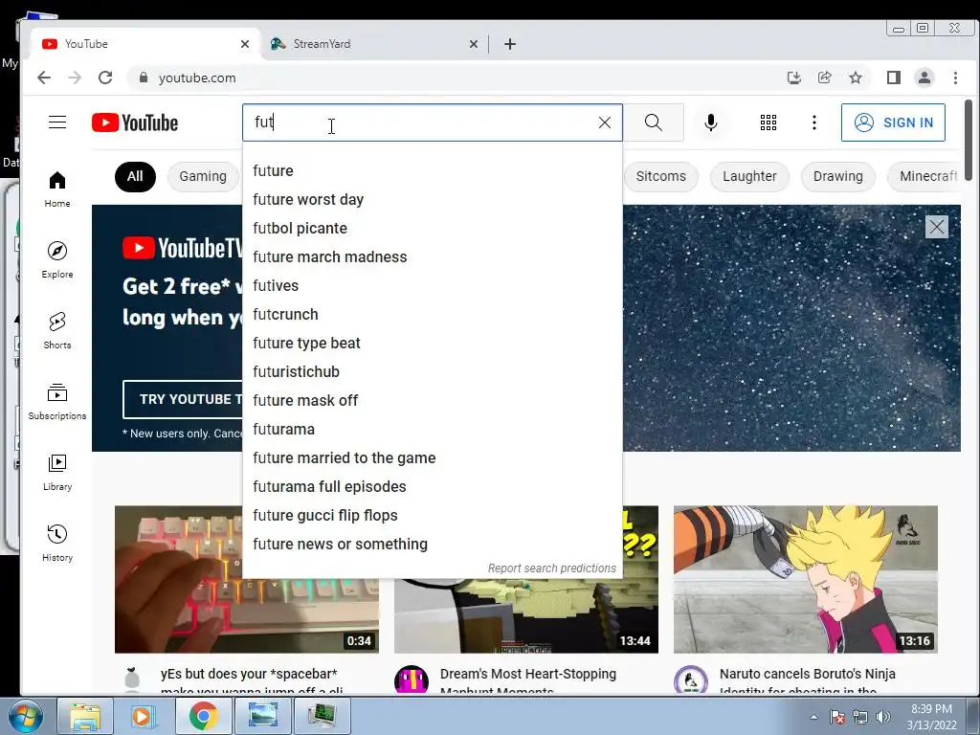Dismiss the YouTube TV banner ad

point(936,227)
